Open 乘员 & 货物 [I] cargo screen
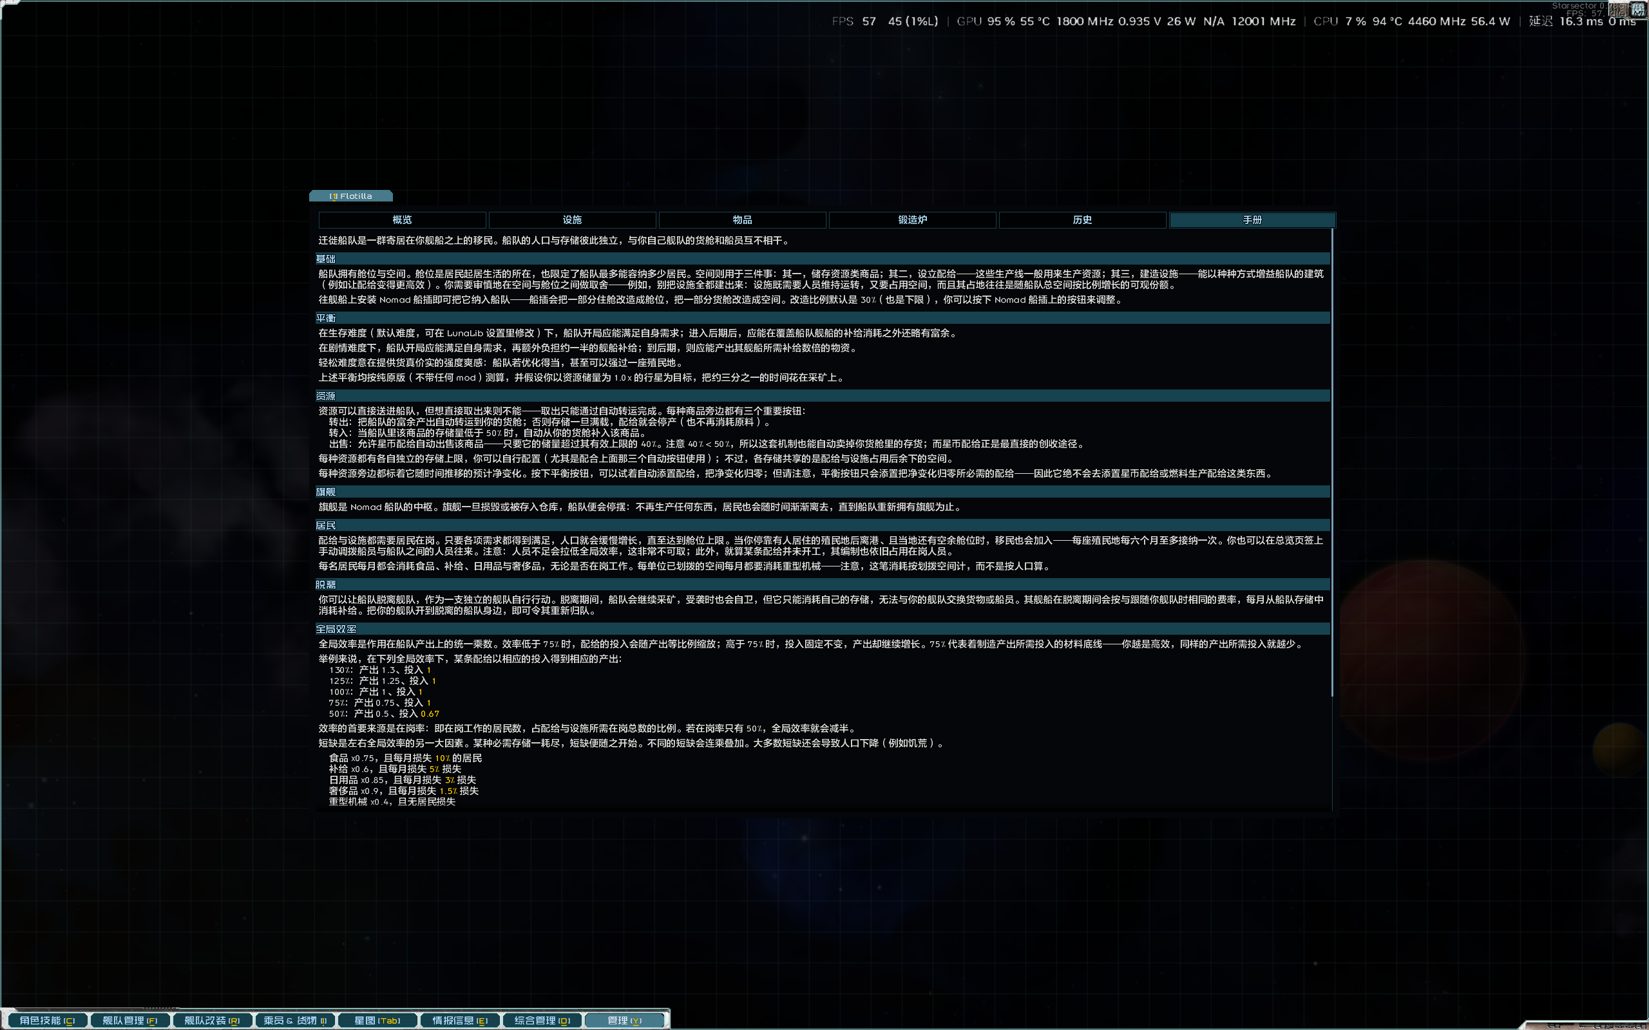Viewport: 1649px width, 1030px height. pyautogui.click(x=294, y=1020)
